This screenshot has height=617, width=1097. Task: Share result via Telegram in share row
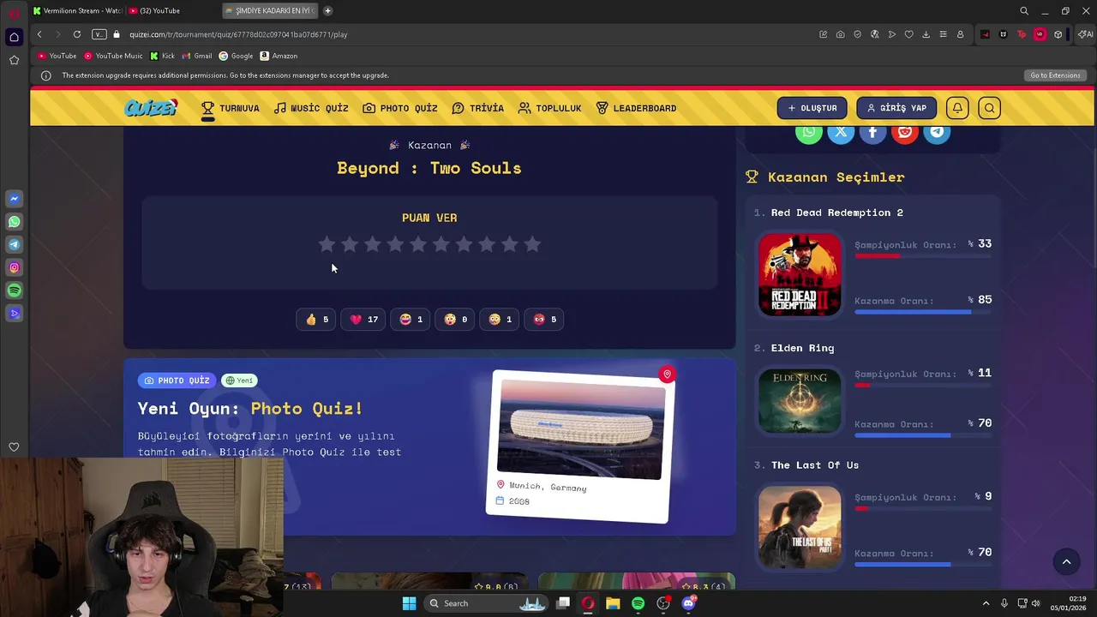pos(937,132)
